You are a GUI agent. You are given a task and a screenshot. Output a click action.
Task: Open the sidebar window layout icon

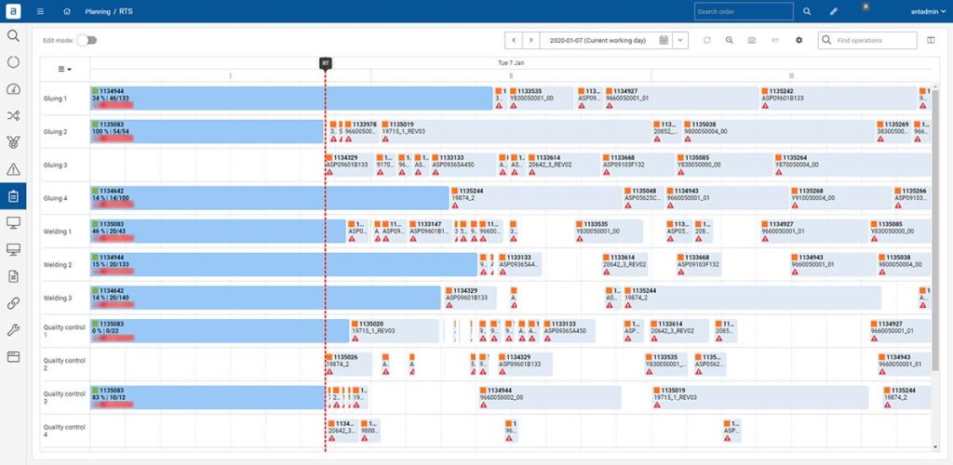(x=13, y=357)
